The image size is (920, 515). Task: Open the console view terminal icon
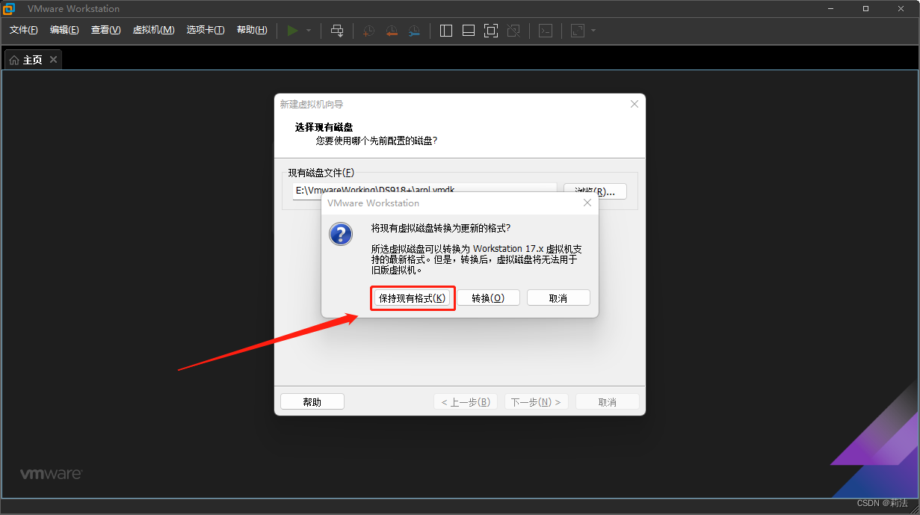546,31
